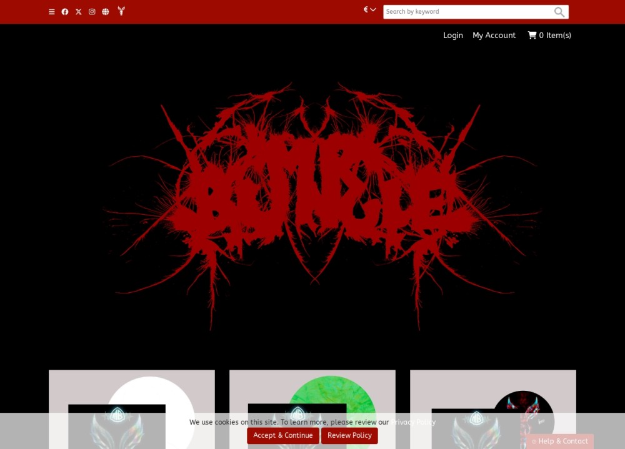Open the hamburger navigation menu
This screenshot has height=449, width=625.
coord(52,11)
